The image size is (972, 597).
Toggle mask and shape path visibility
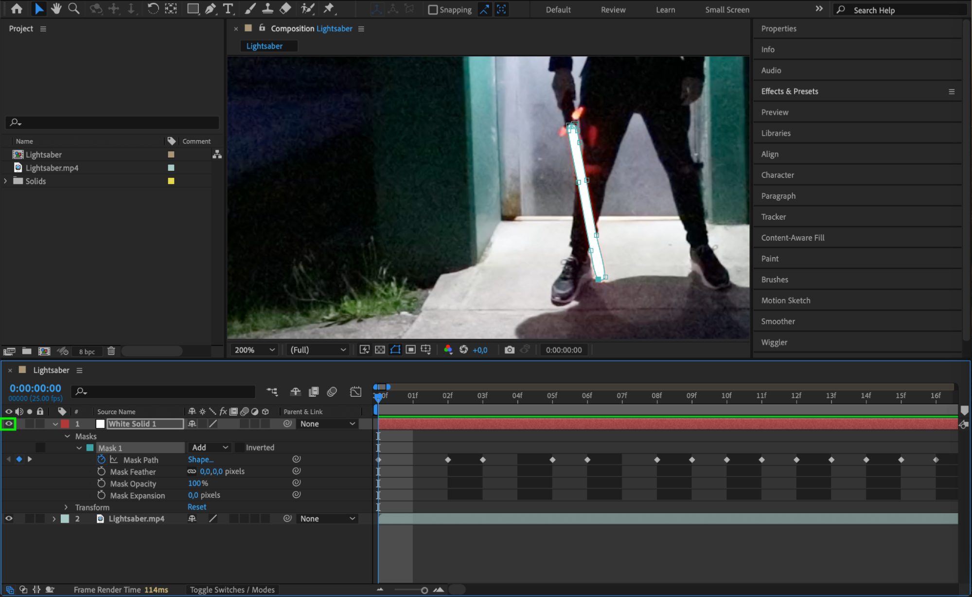395,350
